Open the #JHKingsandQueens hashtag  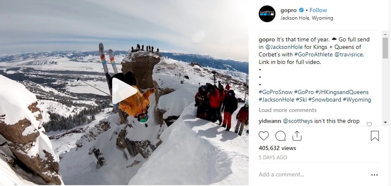[342, 92]
